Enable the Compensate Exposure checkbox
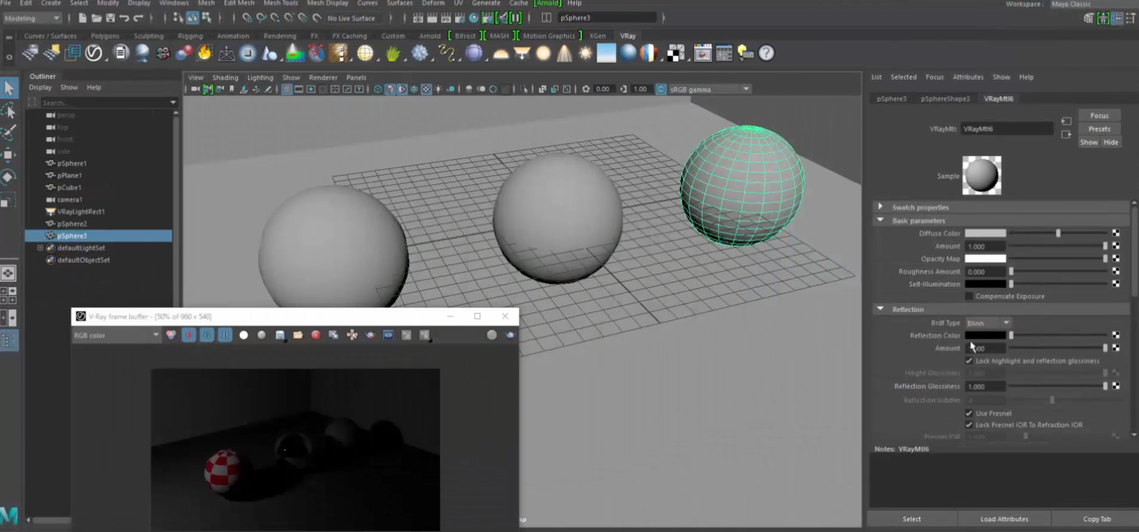The width and height of the screenshot is (1139, 532). [x=969, y=296]
